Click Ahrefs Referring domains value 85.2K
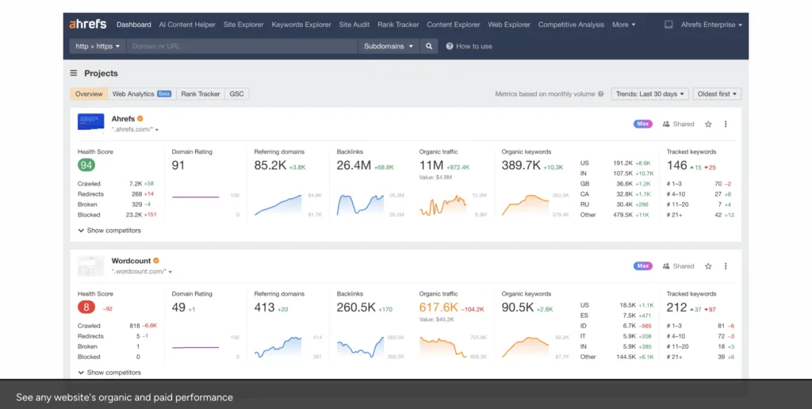Viewport: 812px width, 409px height. pos(270,165)
